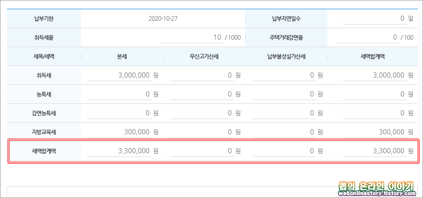Select the 취득세 row 납부불성실가산세 field
The width and height of the screenshot is (423, 198).
click(x=284, y=75)
